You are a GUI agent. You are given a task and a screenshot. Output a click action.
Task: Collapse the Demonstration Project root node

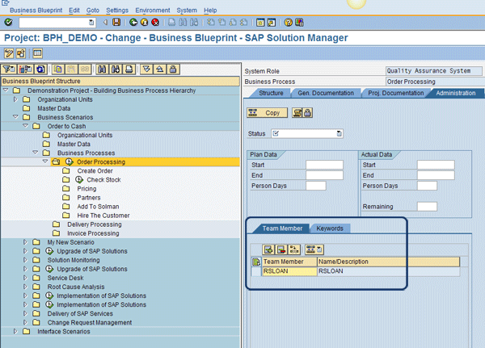coord(6,90)
